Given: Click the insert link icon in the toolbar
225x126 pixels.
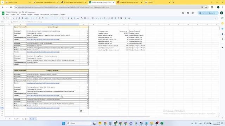Looking at the screenshot, I should 109,18.
